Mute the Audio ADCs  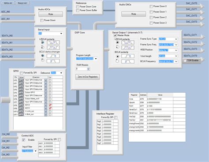[x=51, y=14]
